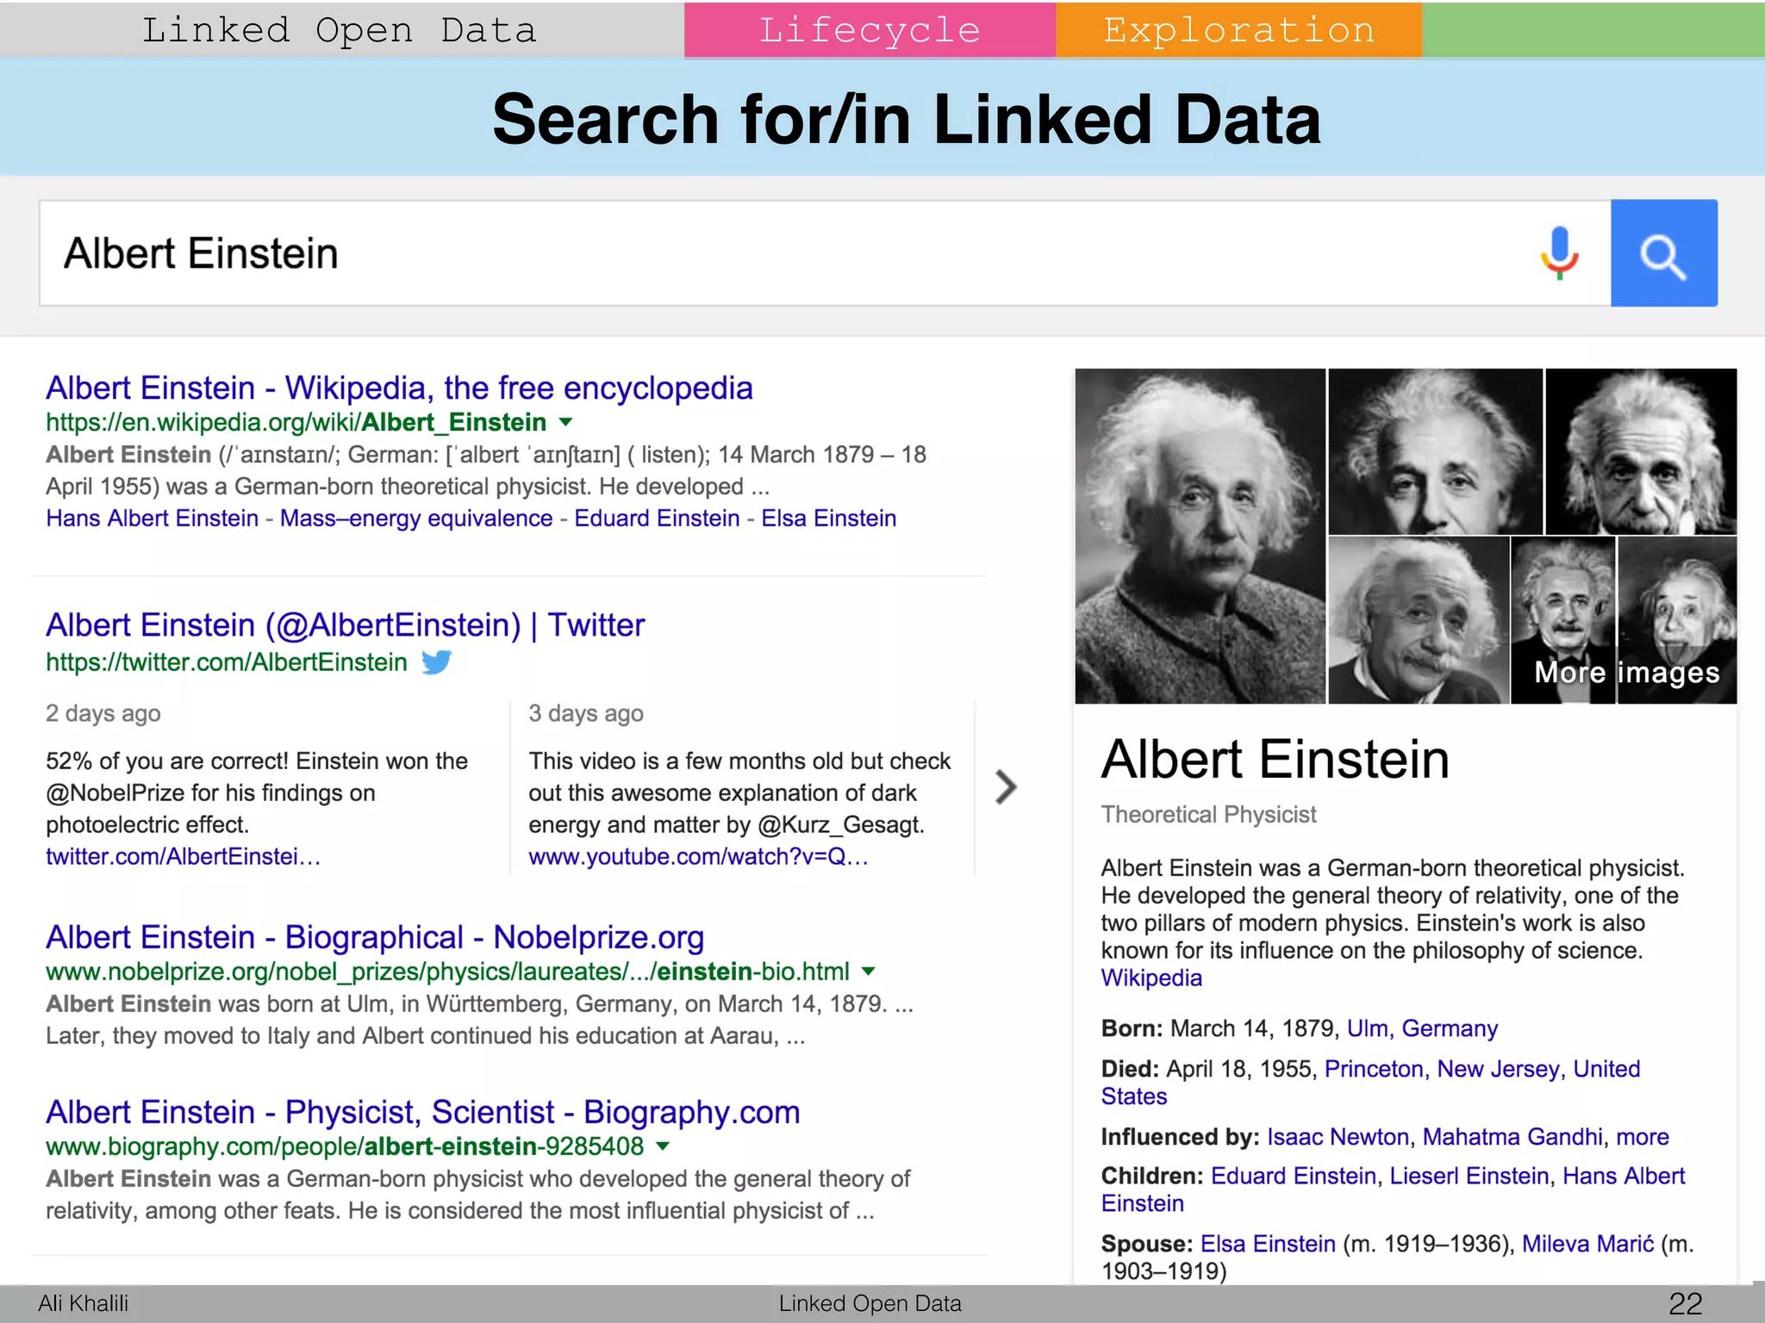Image resolution: width=1765 pixels, height=1323 pixels.
Task: Click the Twitter bird icon
Action: point(436,662)
